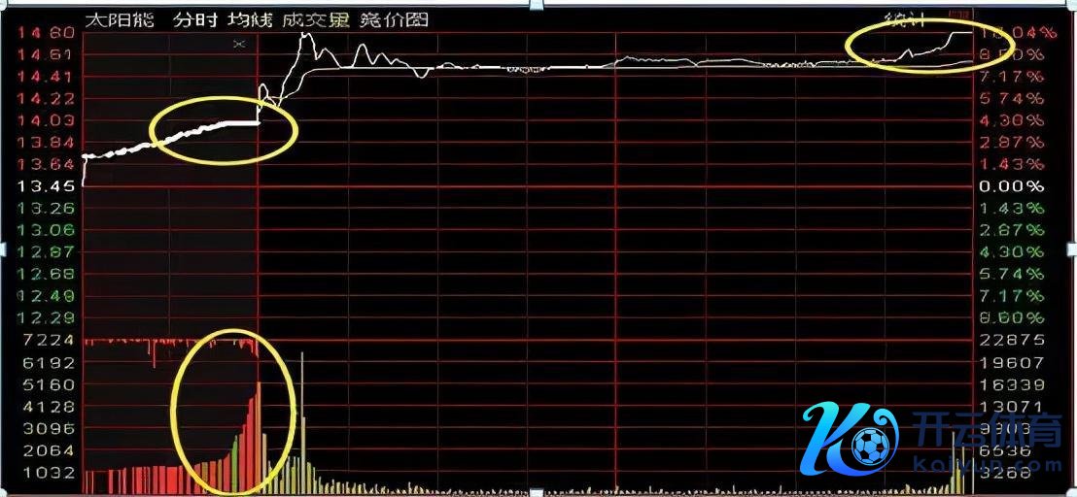The height and width of the screenshot is (497, 1077).
Task: Toggle the 均线 average line display
Action: click(x=250, y=19)
